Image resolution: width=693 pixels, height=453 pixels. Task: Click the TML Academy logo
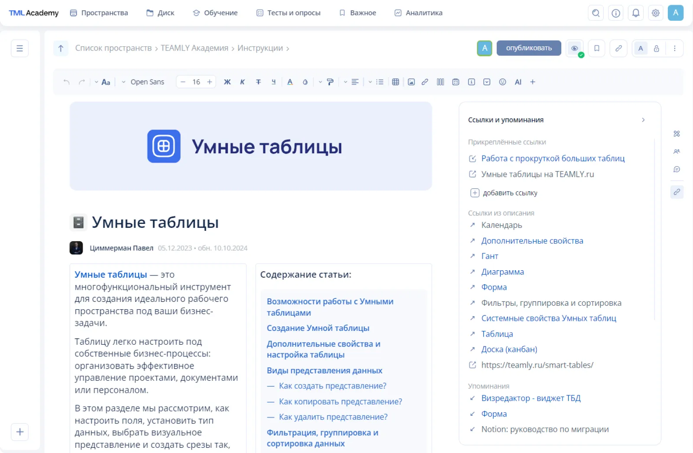34,13
